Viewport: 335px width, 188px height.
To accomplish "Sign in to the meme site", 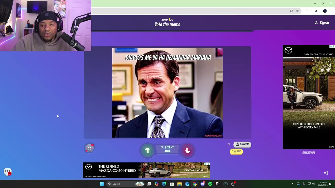I will tap(322, 23).
